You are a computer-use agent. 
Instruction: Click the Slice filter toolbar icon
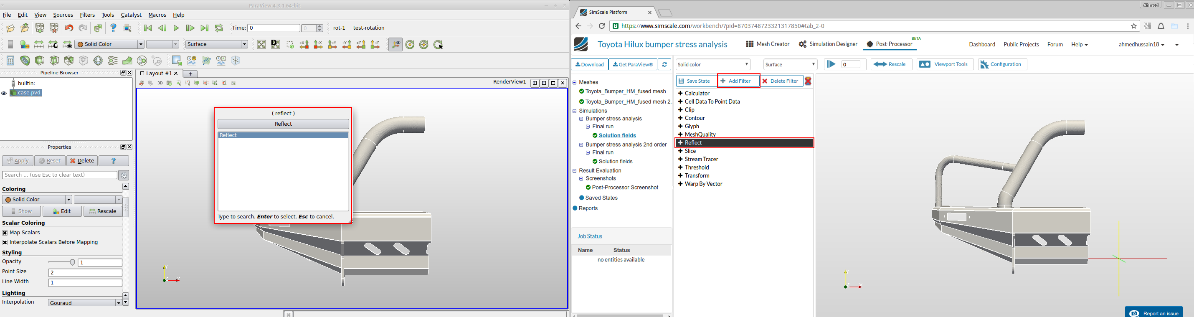pos(55,61)
